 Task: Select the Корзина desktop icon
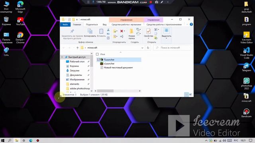pyautogui.click(x=6, y=21)
